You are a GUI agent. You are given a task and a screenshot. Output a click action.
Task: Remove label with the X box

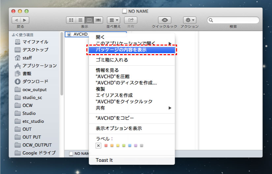point(98,146)
